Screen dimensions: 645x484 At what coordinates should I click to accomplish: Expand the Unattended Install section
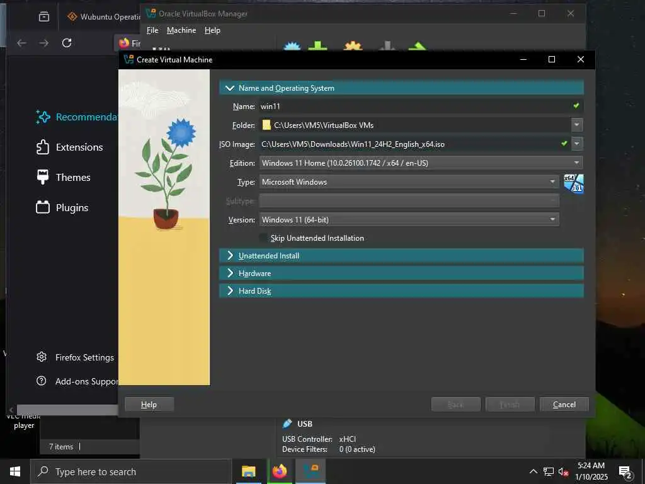401,256
